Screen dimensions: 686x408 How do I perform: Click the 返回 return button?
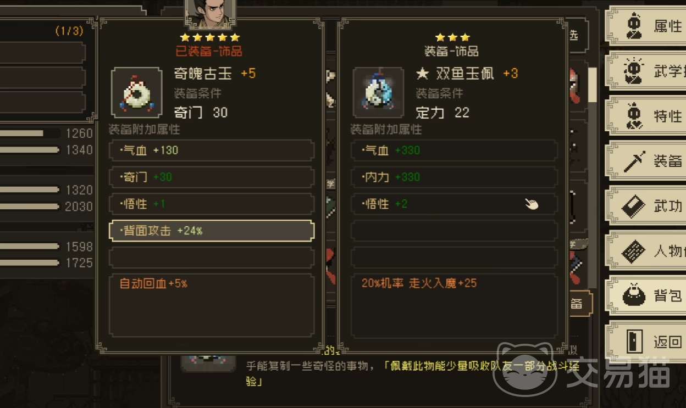645,341
